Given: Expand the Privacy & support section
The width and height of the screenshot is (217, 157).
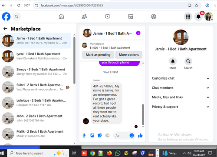Looking at the screenshot, I should point(181,107).
